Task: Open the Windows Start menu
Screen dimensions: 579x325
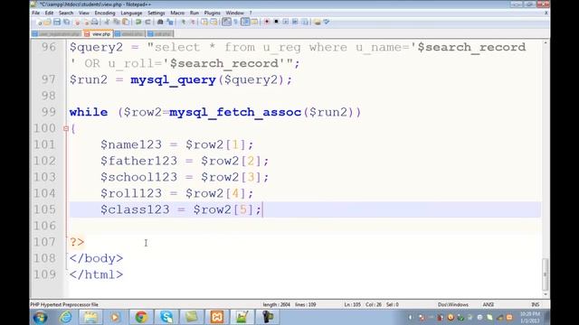Action: coord(40,317)
